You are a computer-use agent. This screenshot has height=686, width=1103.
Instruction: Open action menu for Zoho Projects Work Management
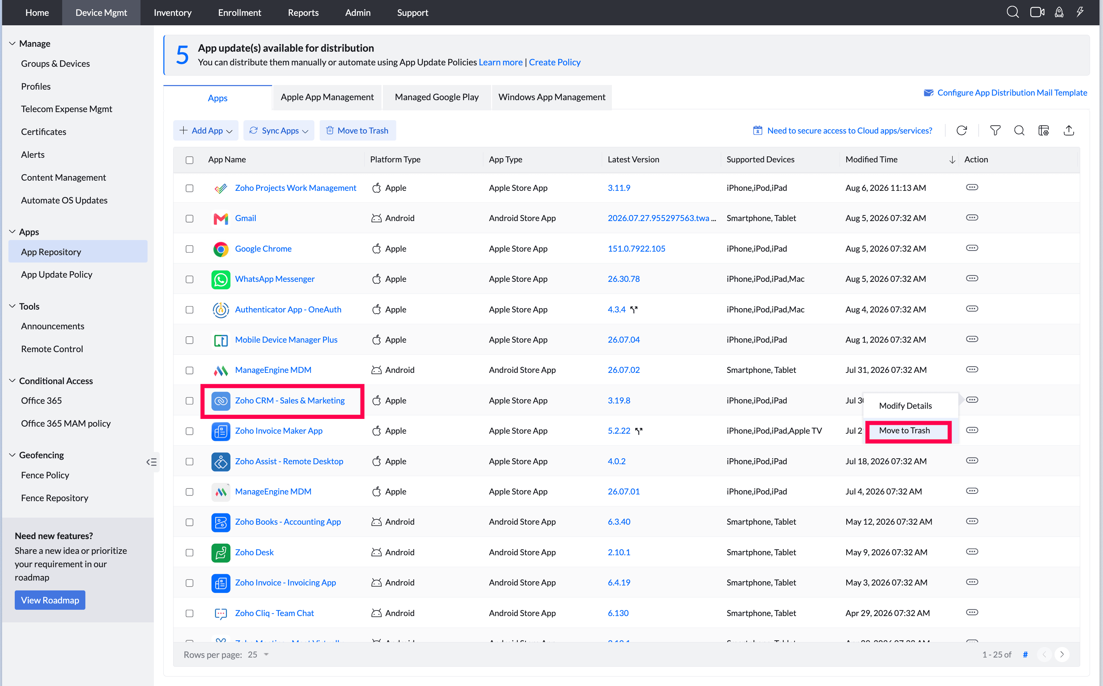point(972,187)
